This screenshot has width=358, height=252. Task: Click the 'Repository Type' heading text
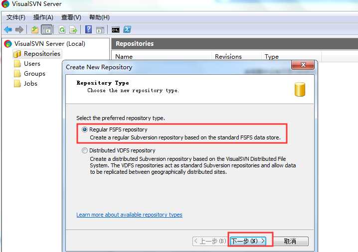coord(103,83)
